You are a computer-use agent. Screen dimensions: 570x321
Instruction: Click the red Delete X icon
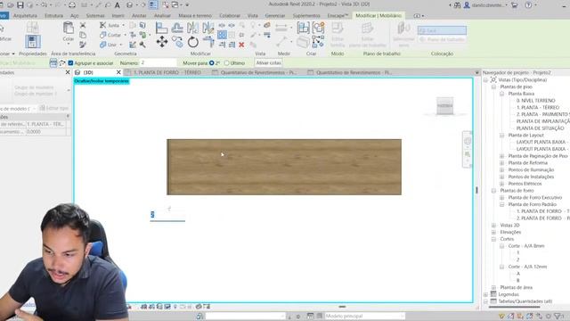(241, 45)
